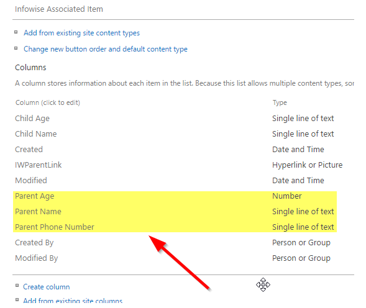Edit the Child Age column
This screenshot has width=366, height=308.
32,119
